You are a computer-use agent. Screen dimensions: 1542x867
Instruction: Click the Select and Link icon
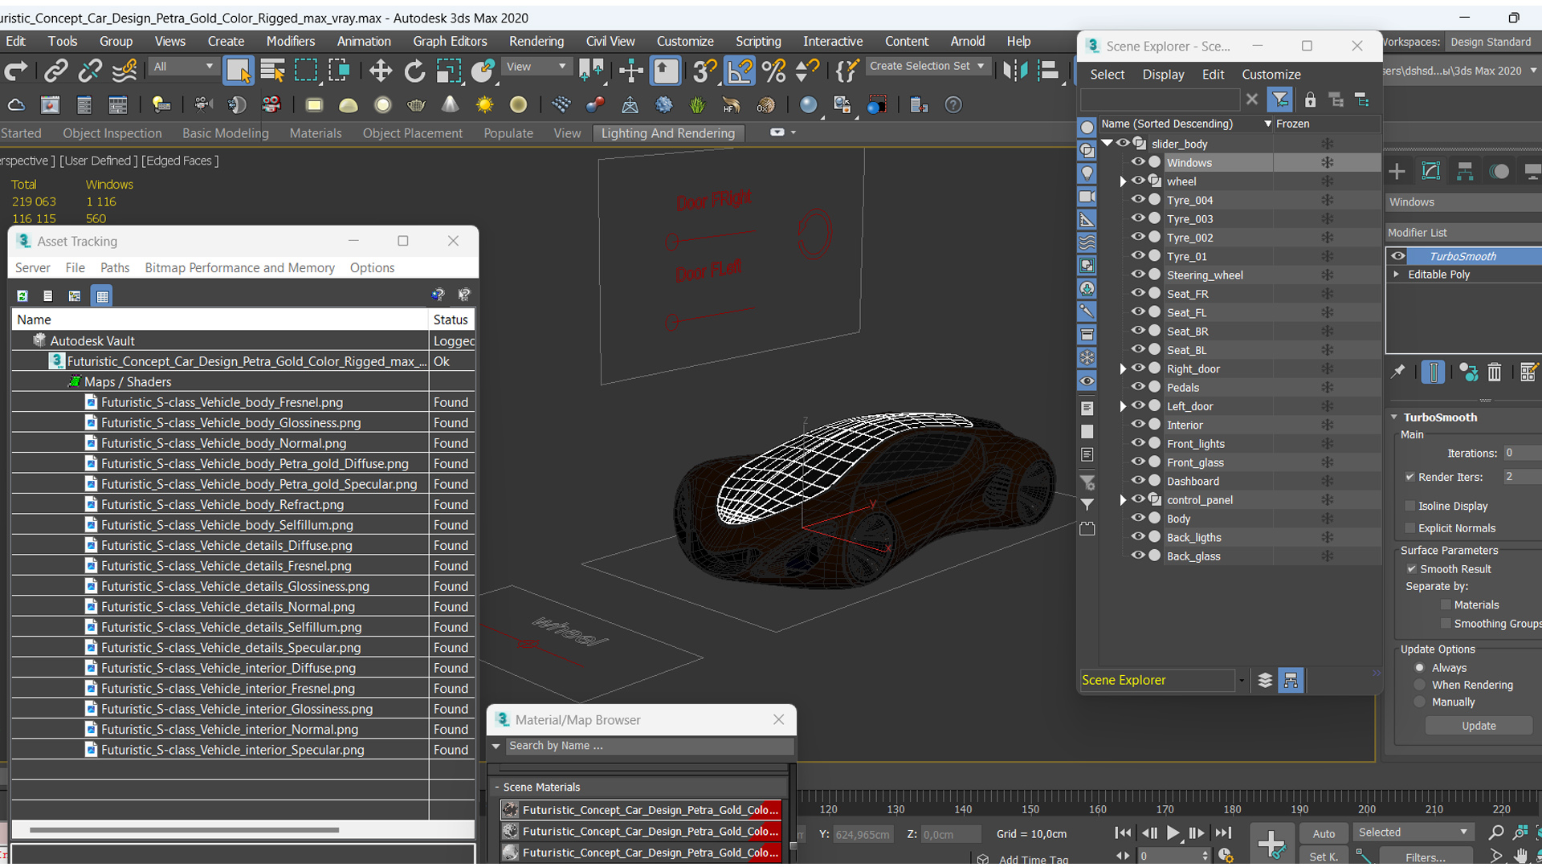point(55,71)
